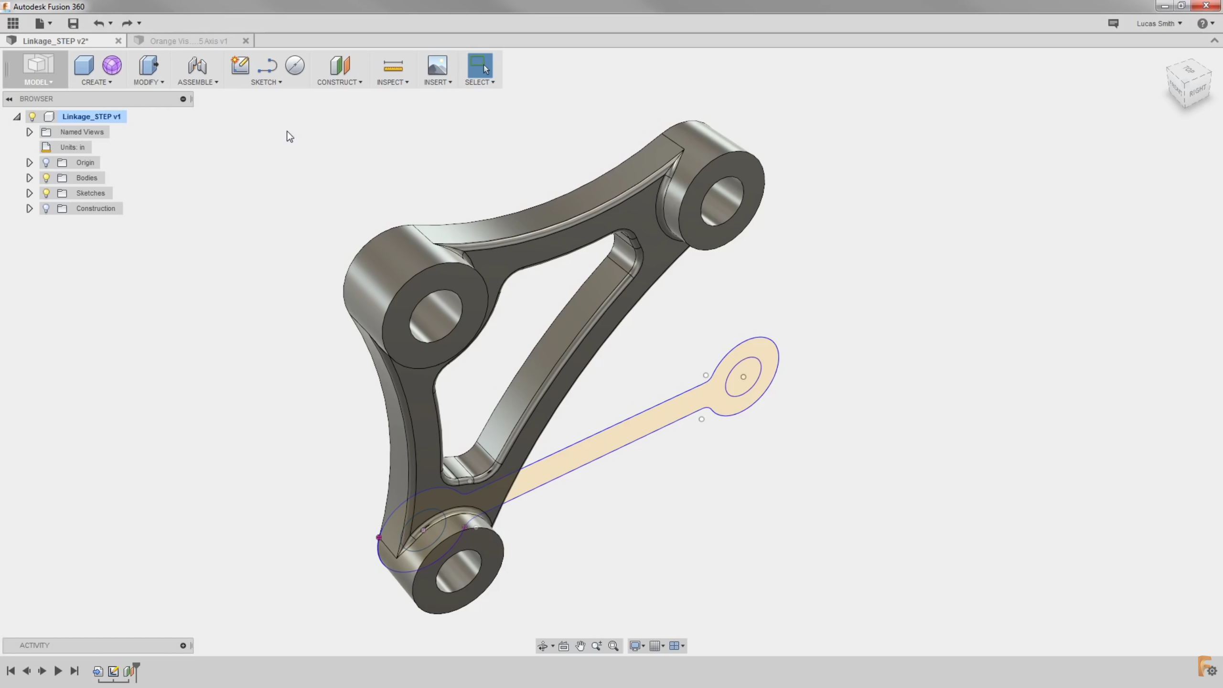Collapse the Linkage_STEP v1 root node
Image resolution: width=1223 pixels, height=688 pixels.
tap(17, 117)
